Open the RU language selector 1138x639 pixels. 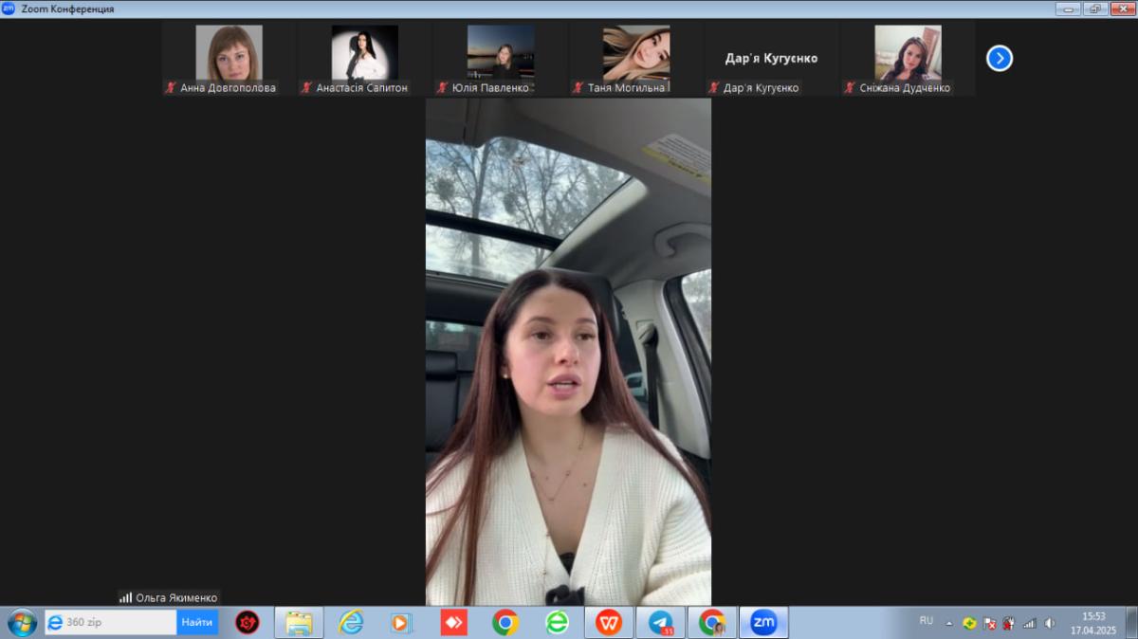point(926,621)
